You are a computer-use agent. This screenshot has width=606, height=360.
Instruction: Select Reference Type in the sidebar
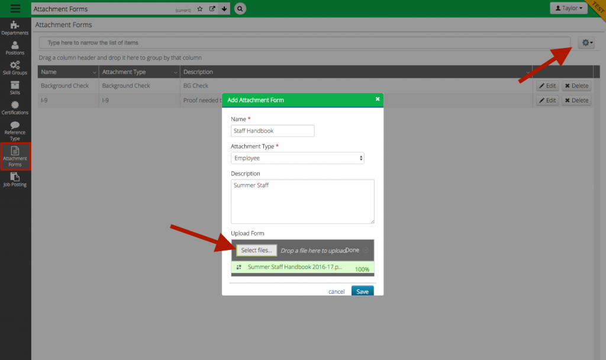(15, 131)
